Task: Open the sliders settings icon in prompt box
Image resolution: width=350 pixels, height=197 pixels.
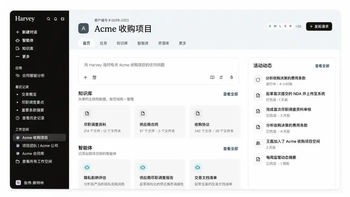Action: 221,77
